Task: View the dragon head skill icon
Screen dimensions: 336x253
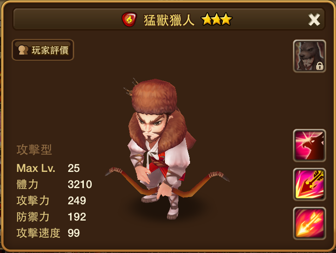Action: (310, 145)
